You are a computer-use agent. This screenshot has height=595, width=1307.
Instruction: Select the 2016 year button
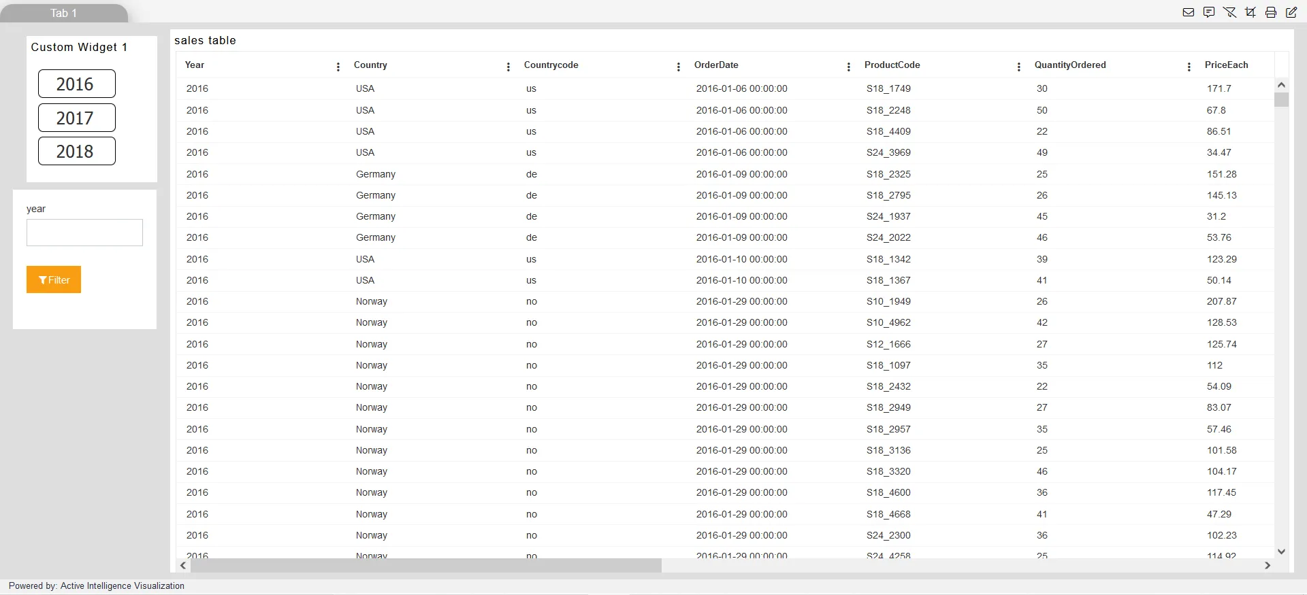click(x=77, y=84)
